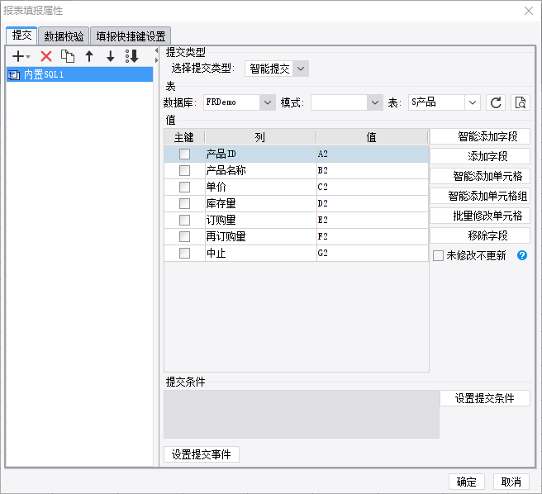542x494 pixels.
Task: Click 添加字段 button
Action: [480, 156]
